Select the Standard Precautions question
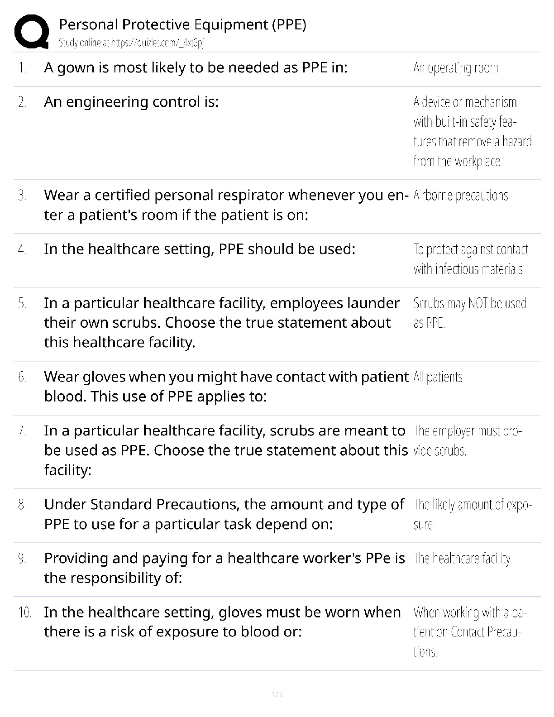This screenshot has height=717, width=554. click(x=224, y=514)
